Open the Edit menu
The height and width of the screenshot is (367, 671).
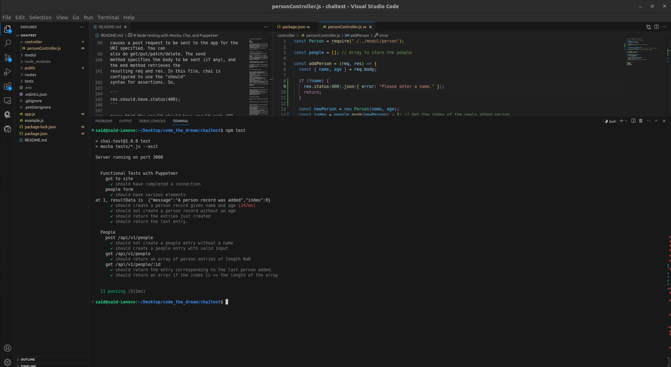(x=20, y=17)
